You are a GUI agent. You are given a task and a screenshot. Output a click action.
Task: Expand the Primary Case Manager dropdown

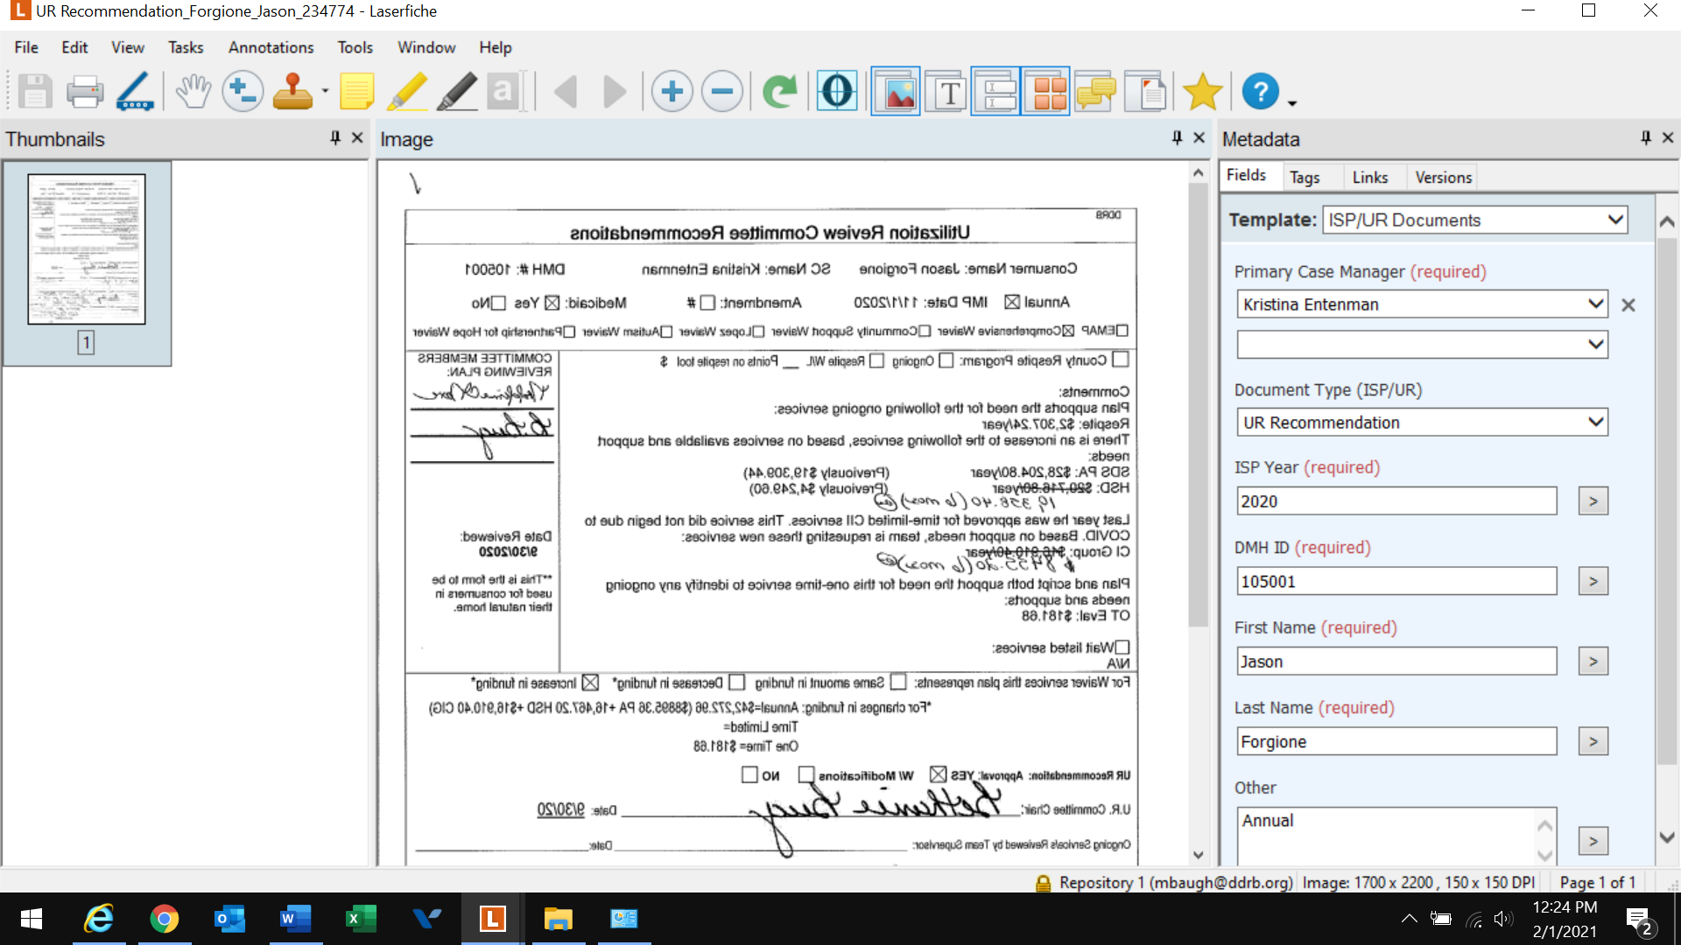1595,304
